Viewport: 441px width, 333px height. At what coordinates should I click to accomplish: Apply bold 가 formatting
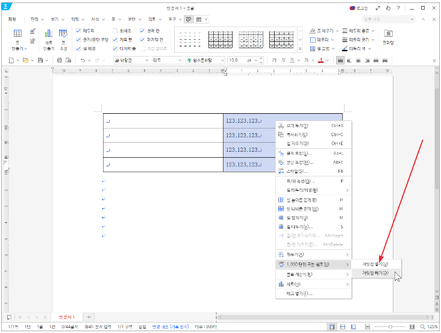pos(274,60)
